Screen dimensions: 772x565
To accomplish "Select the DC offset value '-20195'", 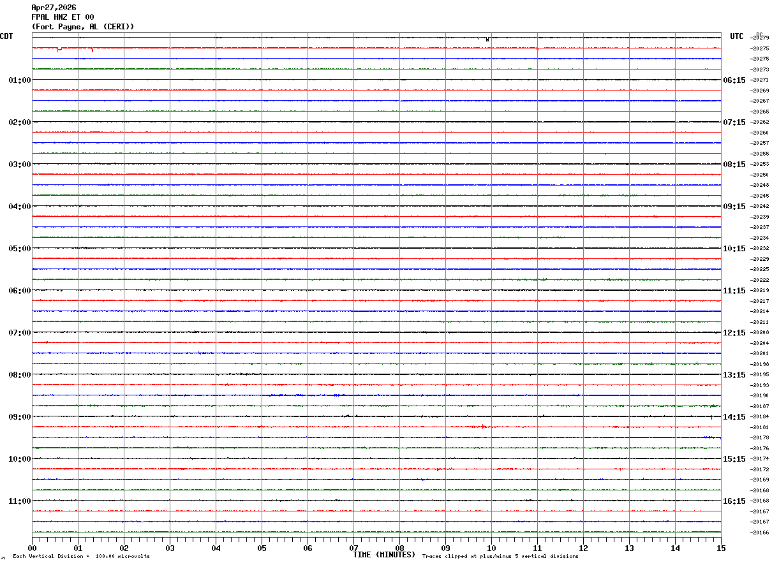I will (x=759, y=374).
